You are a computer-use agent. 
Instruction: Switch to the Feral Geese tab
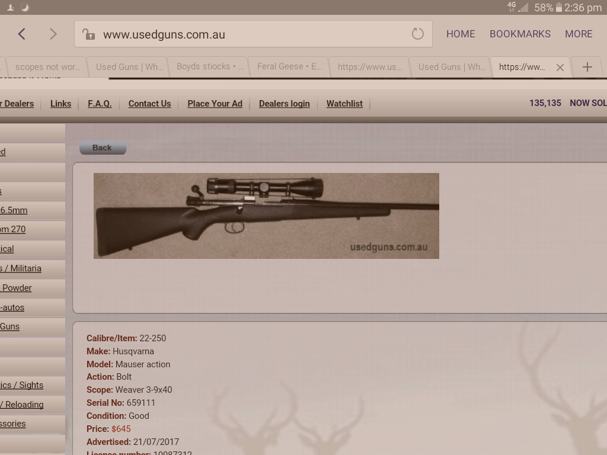(289, 67)
